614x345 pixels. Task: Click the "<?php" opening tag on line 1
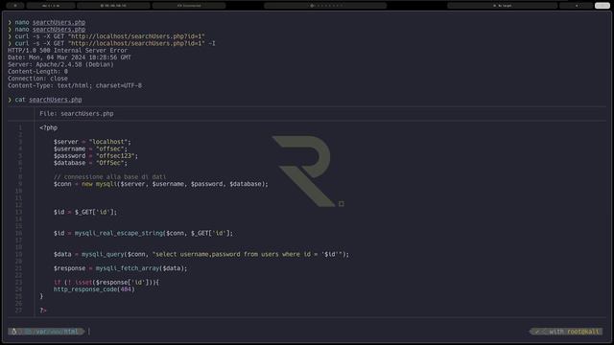point(48,127)
